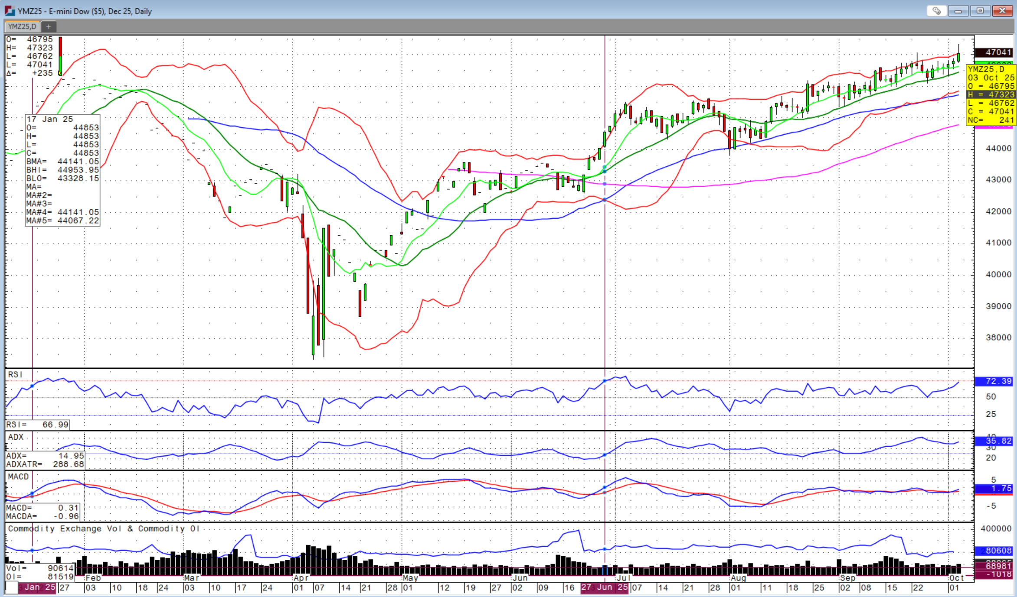1017x597 pixels.
Task: Close the YMZ25 chart window
Action: (1002, 11)
